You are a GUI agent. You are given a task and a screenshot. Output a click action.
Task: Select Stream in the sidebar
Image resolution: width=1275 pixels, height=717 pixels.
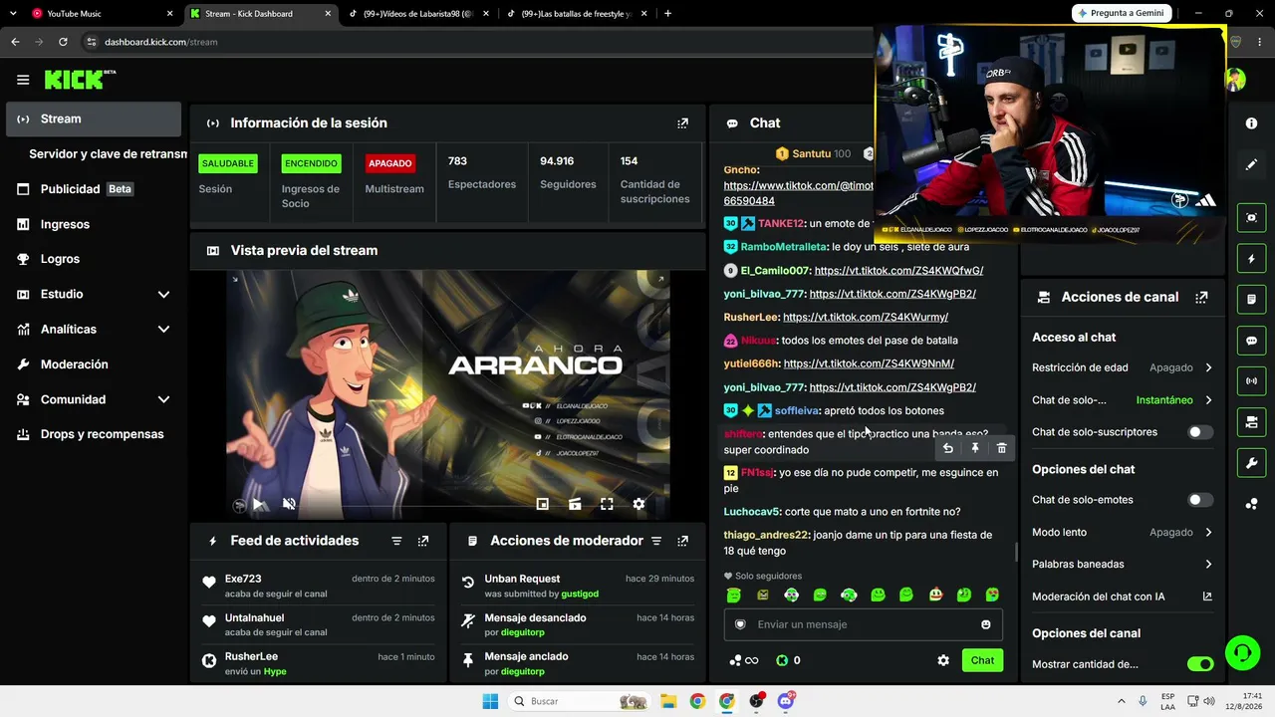pyautogui.click(x=94, y=119)
